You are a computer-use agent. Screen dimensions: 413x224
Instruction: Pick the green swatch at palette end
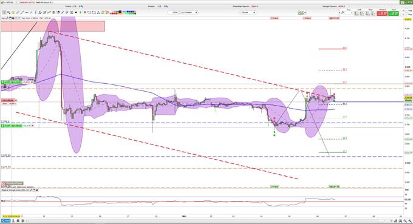click(x=135, y=13)
